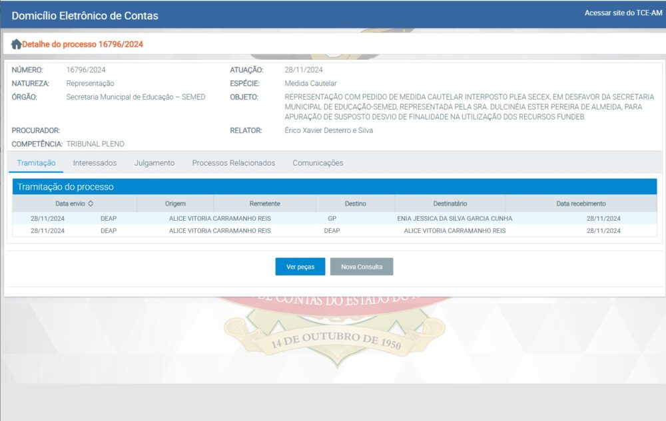The height and width of the screenshot is (421, 666).
Task: Click the Domicílio Eletrônico de Contas title
Action: [85, 15]
